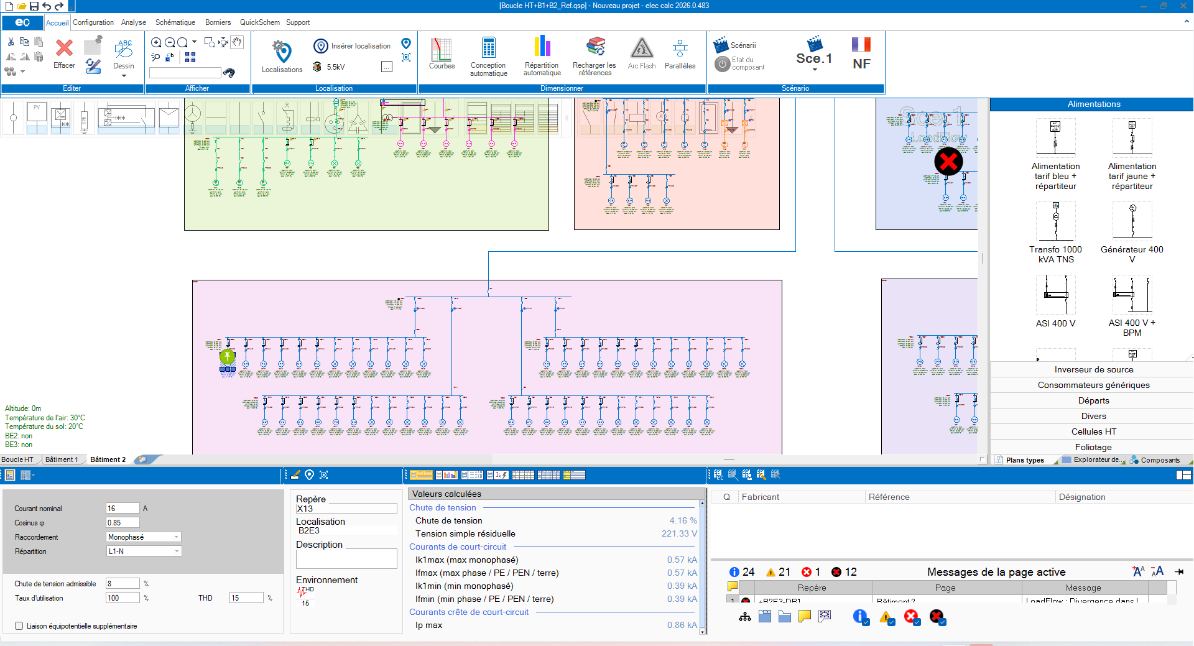Viewport: 1194px width, 646px height.
Task: Toggle the Ik short-circuit results view
Action: 497,475
